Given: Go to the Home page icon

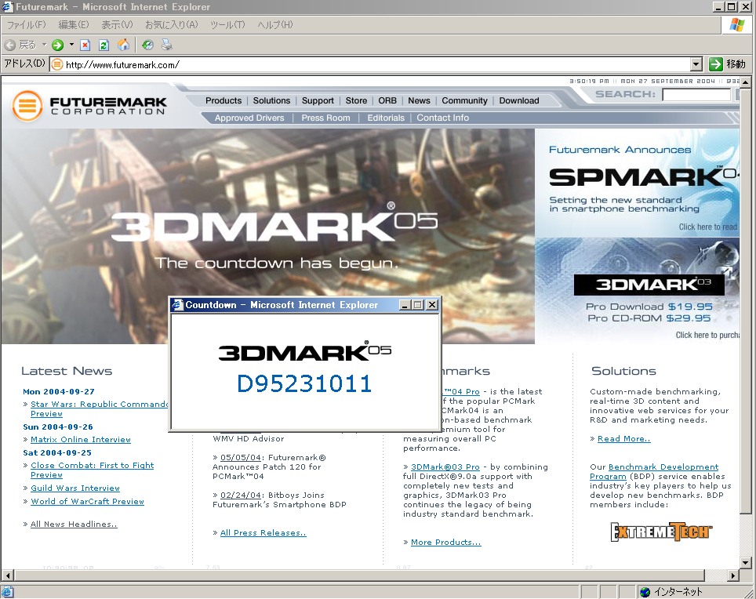Looking at the screenshot, I should pos(123,45).
